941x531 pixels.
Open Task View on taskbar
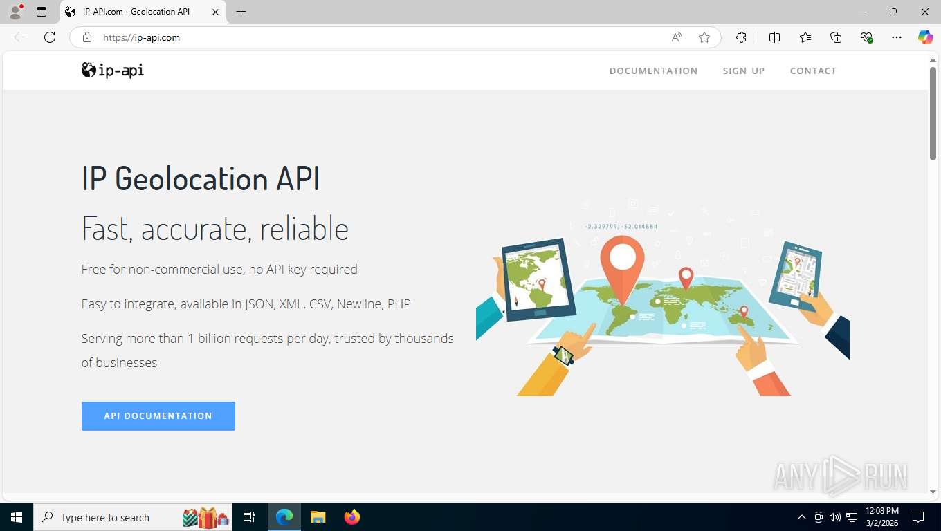click(249, 517)
